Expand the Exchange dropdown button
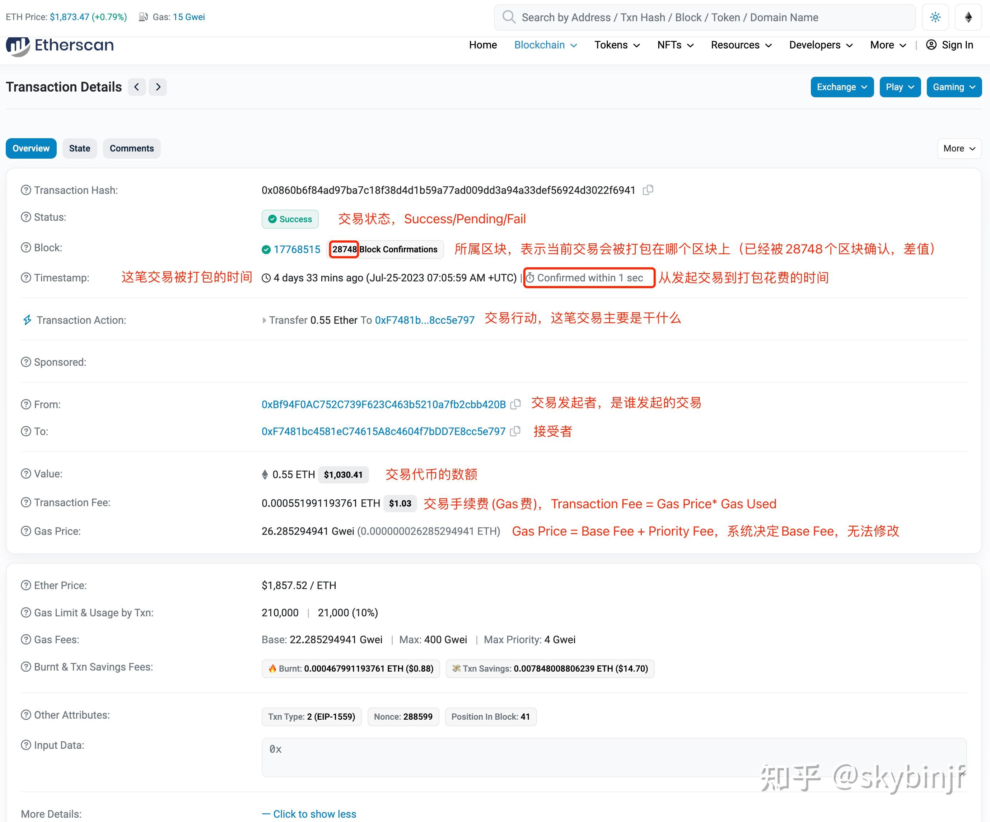990x822 pixels. [841, 87]
